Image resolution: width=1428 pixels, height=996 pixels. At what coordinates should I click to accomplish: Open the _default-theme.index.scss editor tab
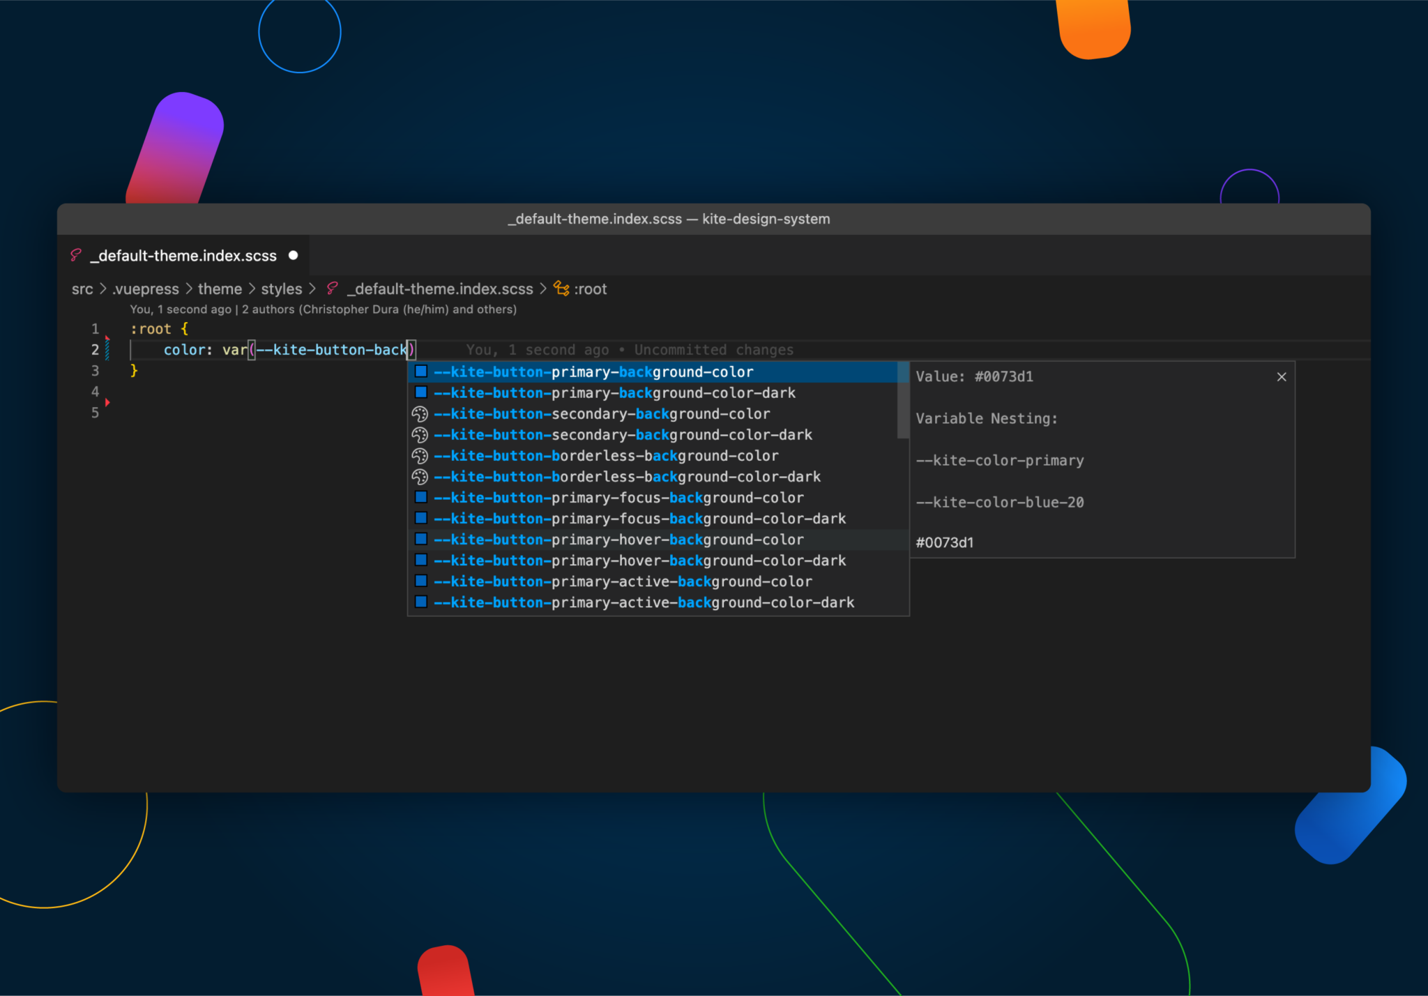[x=183, y=256]
